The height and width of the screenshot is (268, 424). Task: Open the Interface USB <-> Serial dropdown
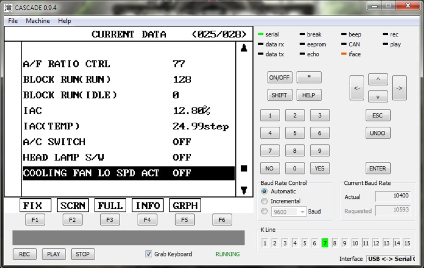390,259
